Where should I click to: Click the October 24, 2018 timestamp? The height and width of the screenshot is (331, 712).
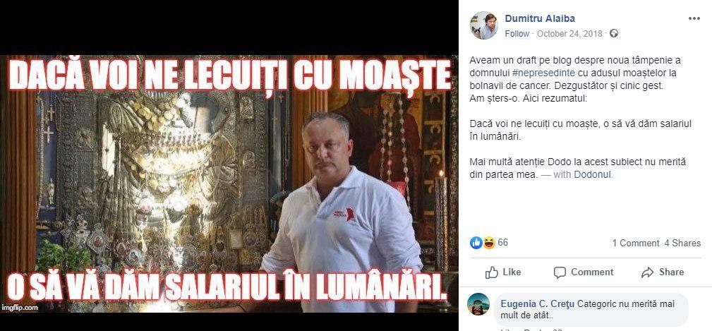click(569, 34)
